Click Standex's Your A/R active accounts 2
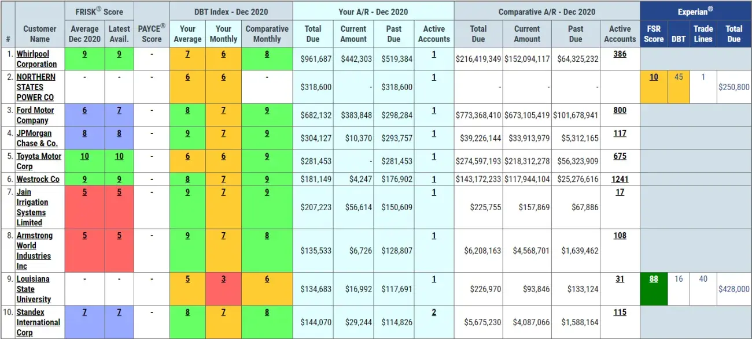 click(434, 312)
